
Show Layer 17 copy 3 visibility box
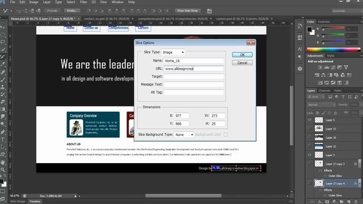309,164
